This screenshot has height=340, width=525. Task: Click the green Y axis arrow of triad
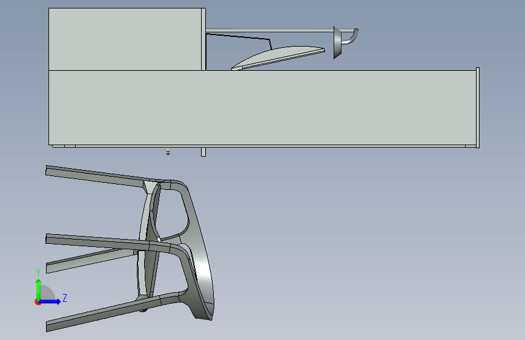coord(39,289)
